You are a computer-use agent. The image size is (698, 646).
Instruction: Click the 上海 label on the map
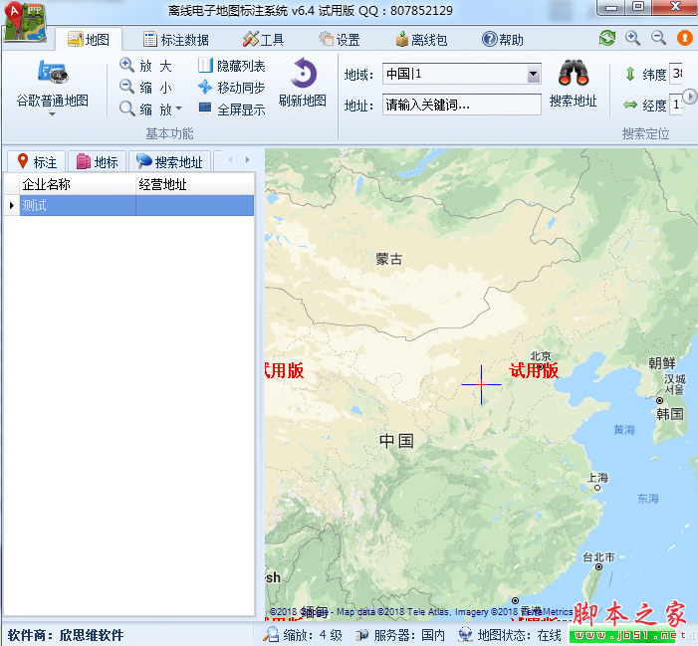click(597, 478)
